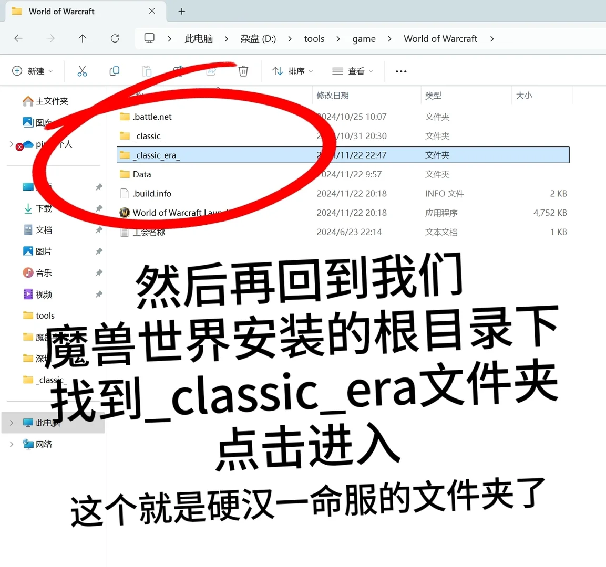This screenshot has height=567, width=606.
Task: Click the Copy icon in toolbar
Action: [x=115, y=71]
